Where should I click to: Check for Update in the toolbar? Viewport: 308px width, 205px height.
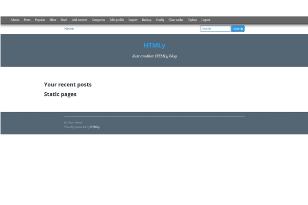(192, 20)
